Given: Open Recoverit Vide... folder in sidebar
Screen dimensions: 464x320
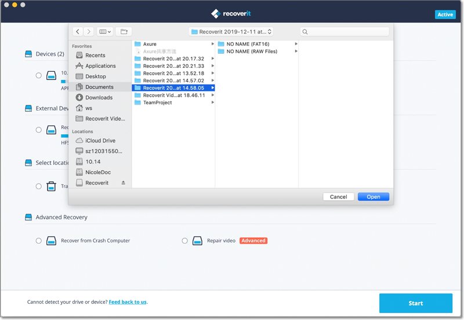Looking at the screenshot, I should (105, 119).
